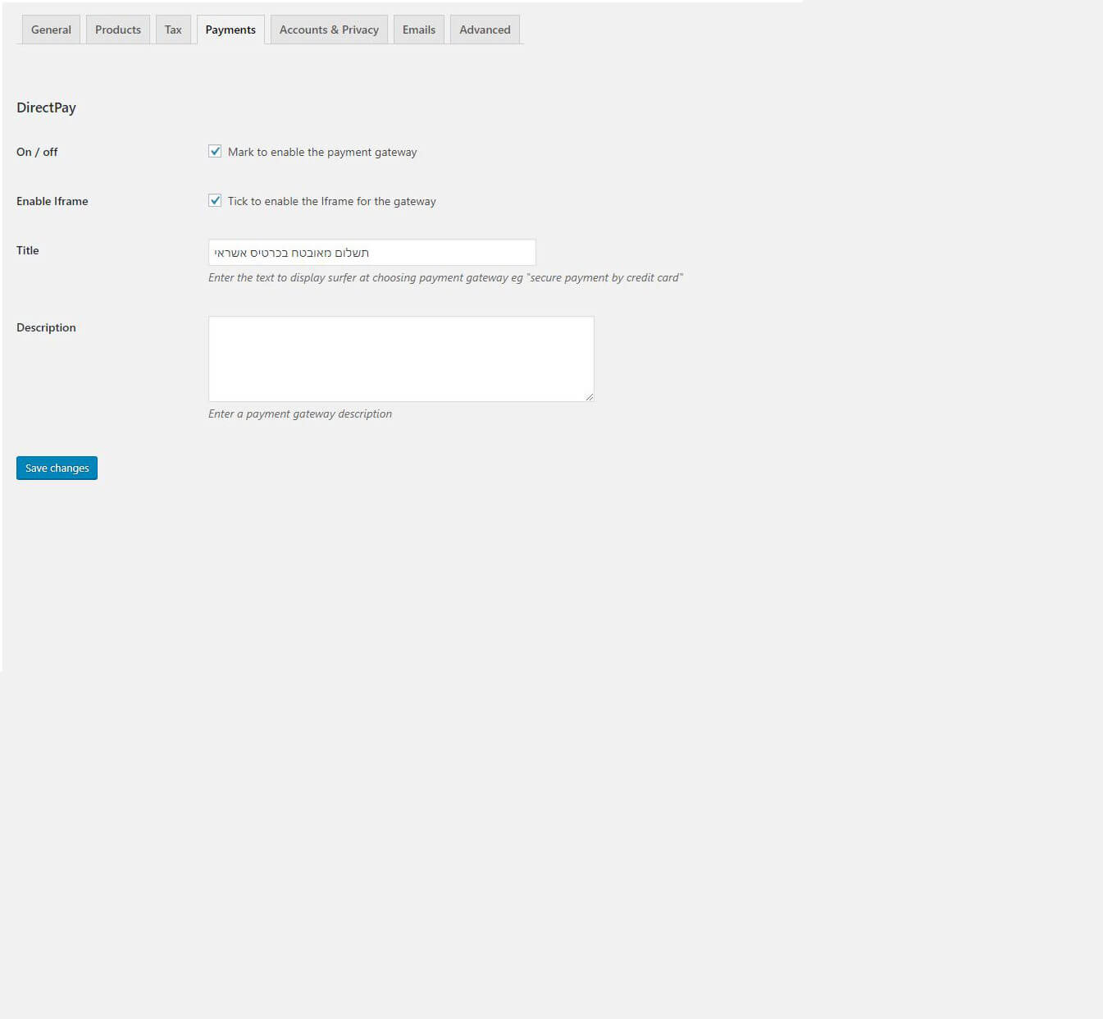
Task: Select the Payments tab
Action: (x=230, y=30)
